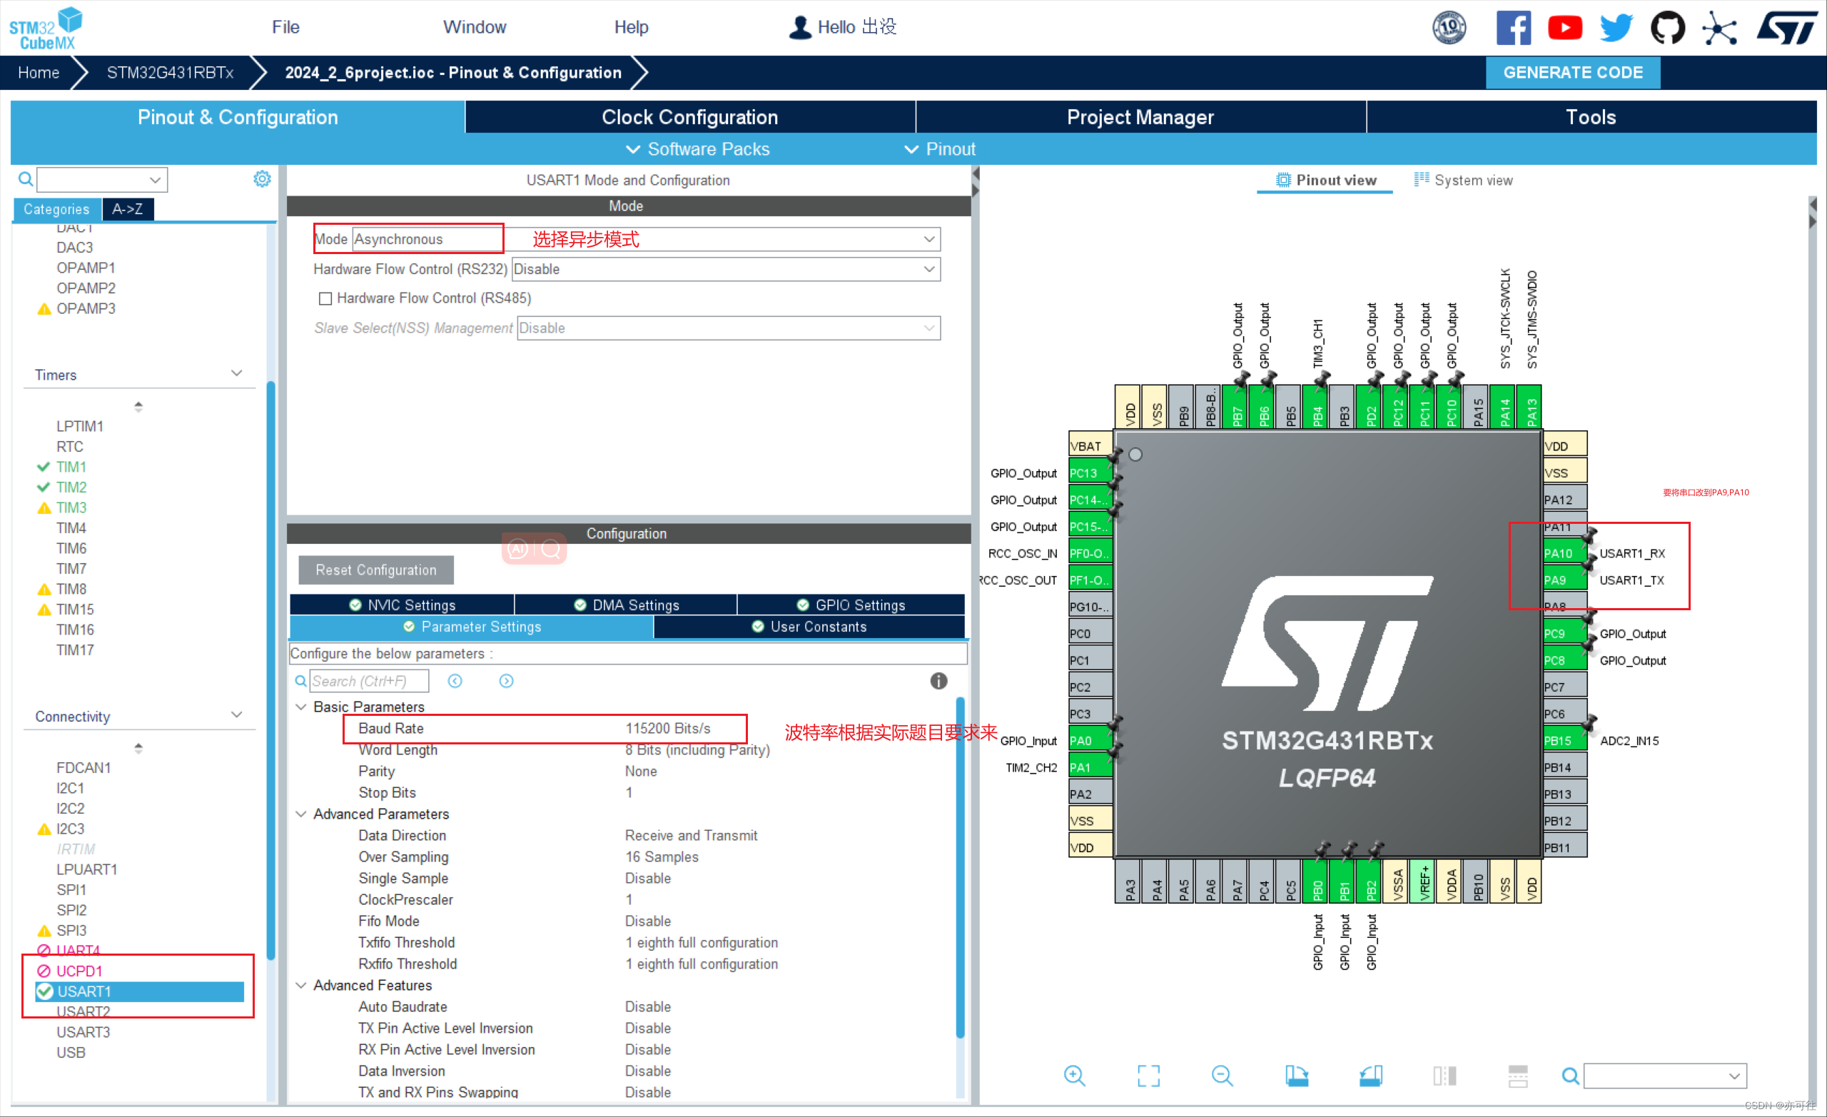The height and width of the screenshot is (1117, 1827).
Task: Click the parameter Search (Ctrl+F) field
Action: point(368,681)
